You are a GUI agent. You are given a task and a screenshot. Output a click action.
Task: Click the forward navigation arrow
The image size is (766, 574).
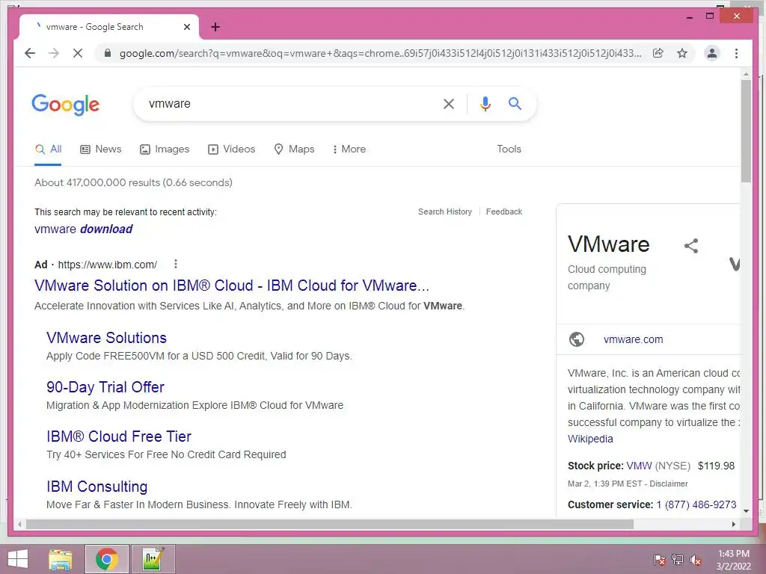[x=54, y=53]
